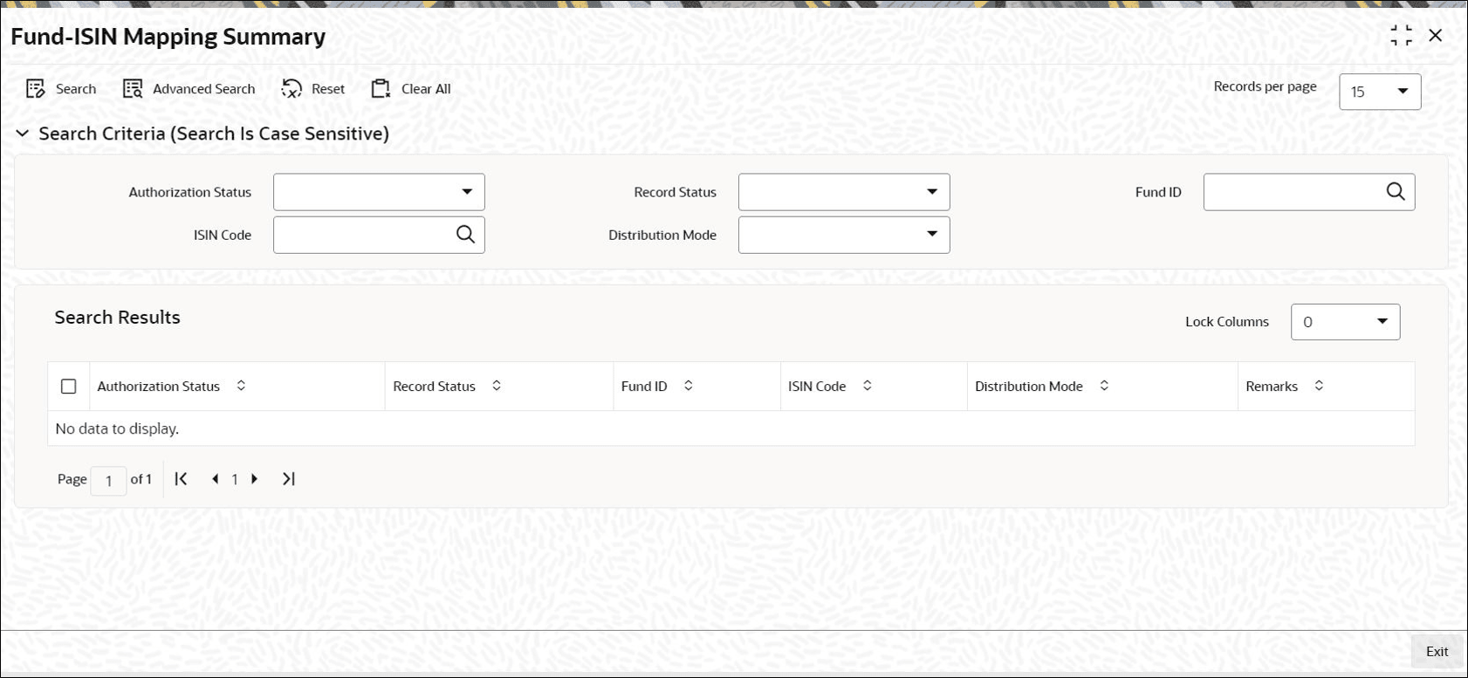This screenshot has width=1468, height=678.
Task: Click the Search toolbar icon
Action: pos(36,89)
